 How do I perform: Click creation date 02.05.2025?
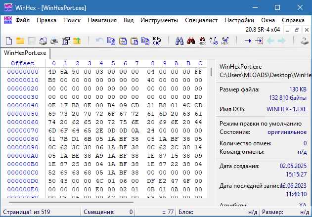(293, 166)
